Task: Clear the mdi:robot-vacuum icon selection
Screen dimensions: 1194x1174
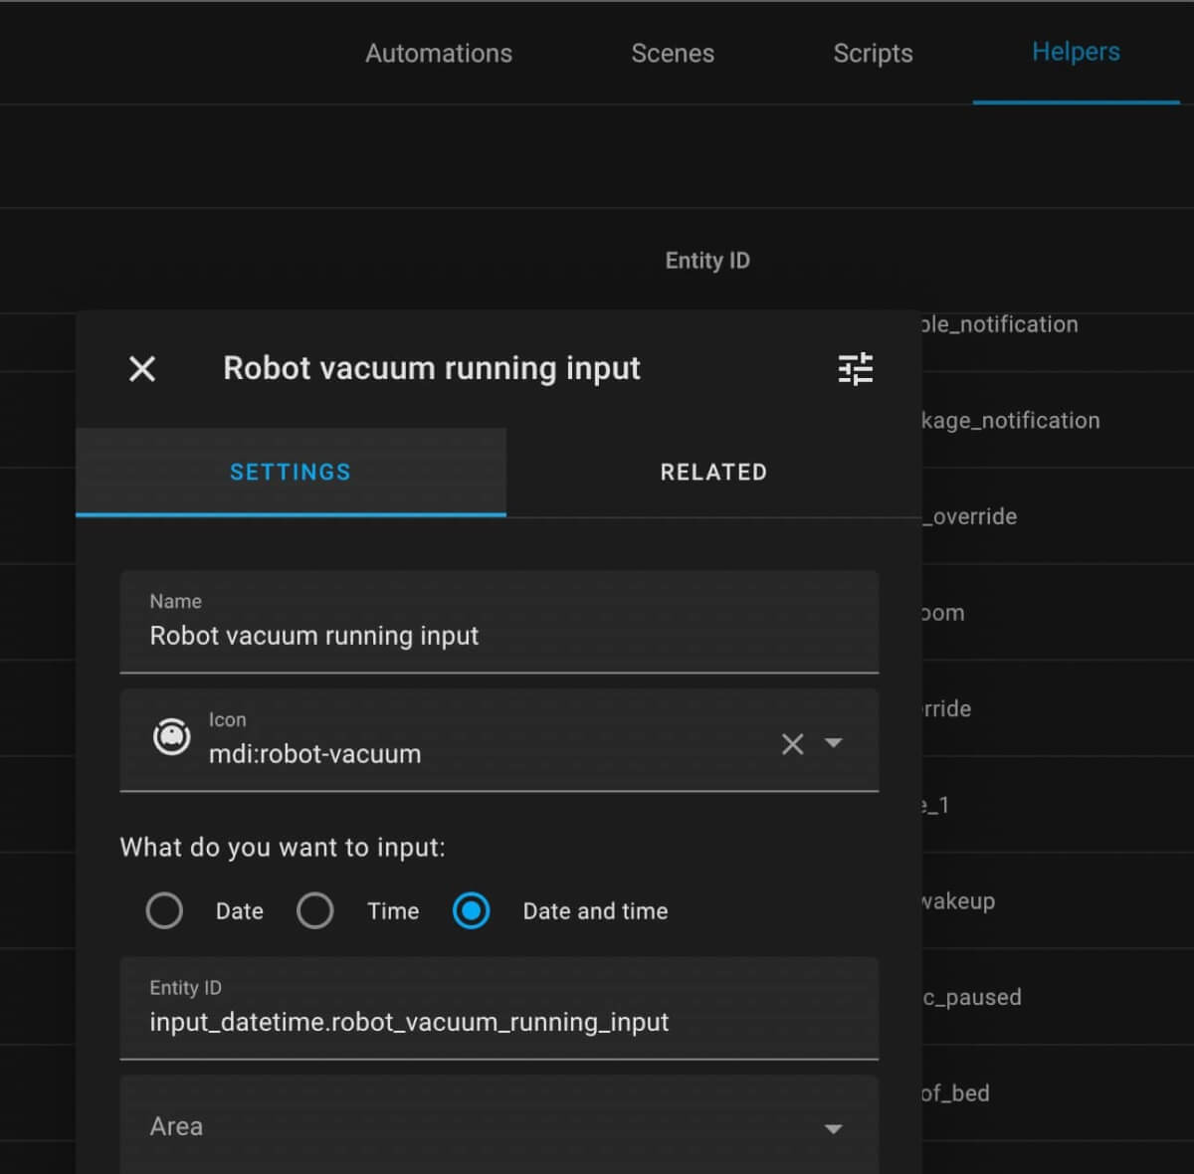Action: point(792,743)
